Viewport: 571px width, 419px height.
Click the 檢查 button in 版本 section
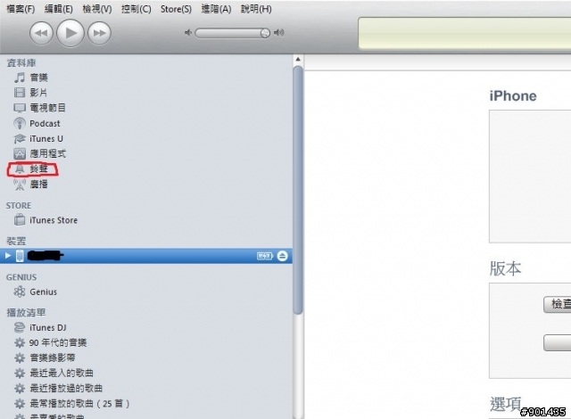558,304
